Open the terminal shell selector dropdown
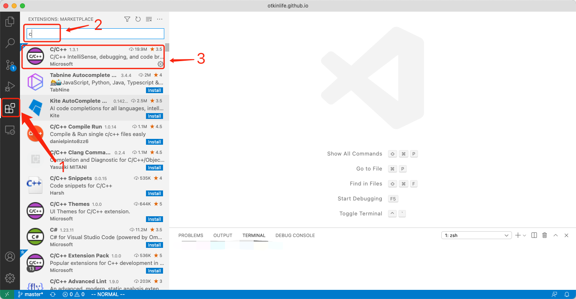Image resolution: width=576 pixels, height=299 pixels. [476, 235]
